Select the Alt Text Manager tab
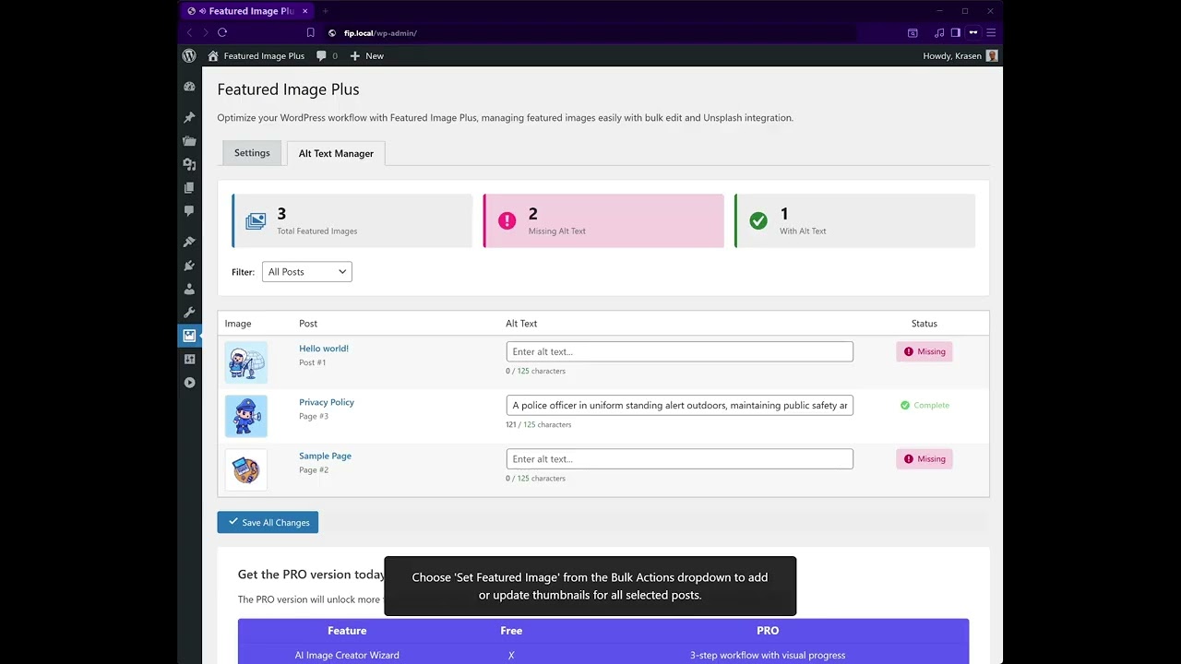 pos(336,153)
